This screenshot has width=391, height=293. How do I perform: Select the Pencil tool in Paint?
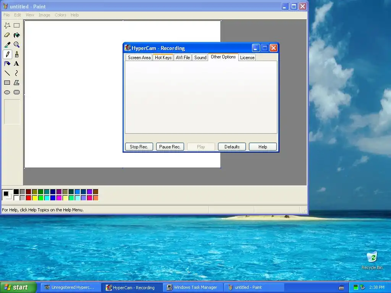(x=7, y=54)
